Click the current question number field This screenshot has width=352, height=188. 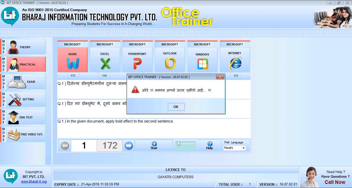[84, 145]
